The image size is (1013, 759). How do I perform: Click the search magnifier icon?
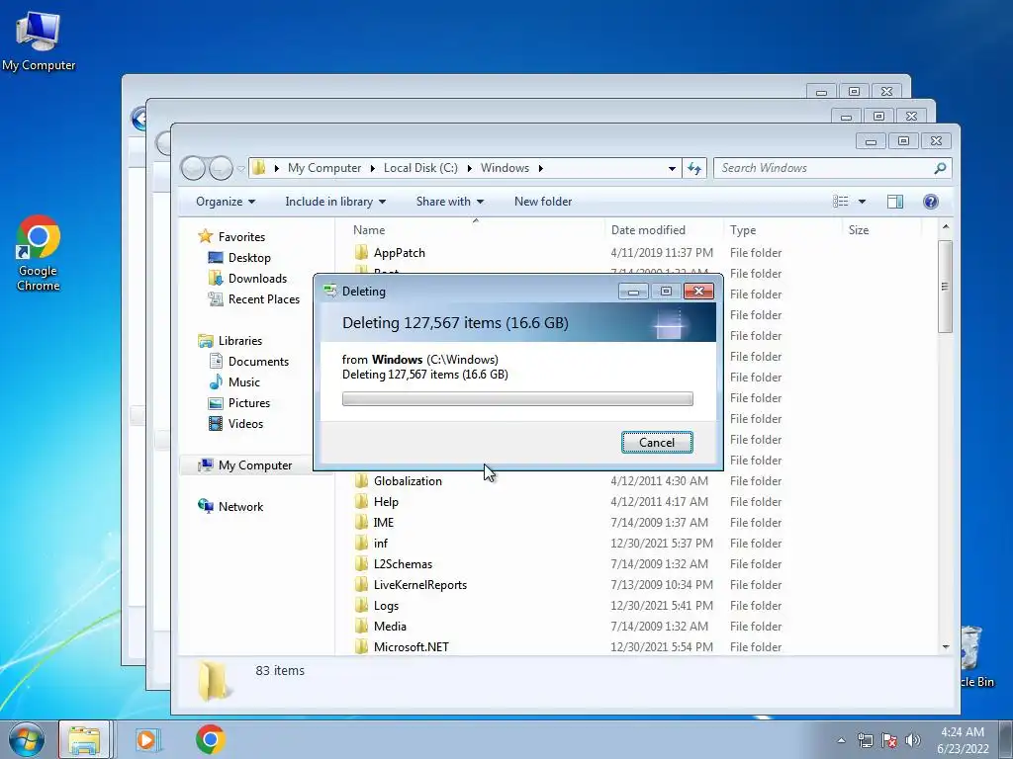point(940,168)
